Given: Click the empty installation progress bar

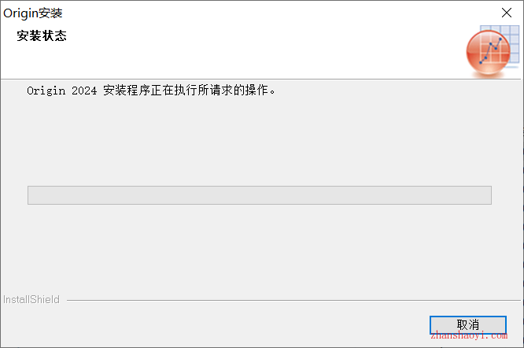Looking at the screenshot, I should 260,195.
